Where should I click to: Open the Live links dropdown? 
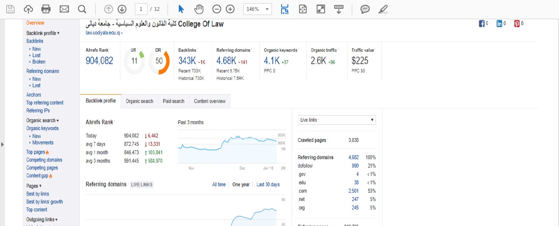point(337,120)
